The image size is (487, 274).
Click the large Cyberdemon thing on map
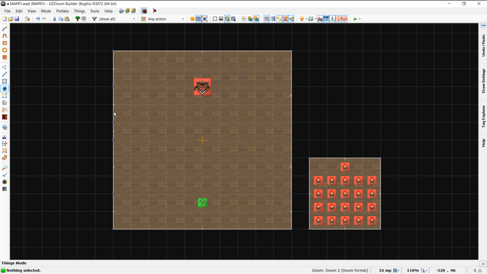(203, 87)
